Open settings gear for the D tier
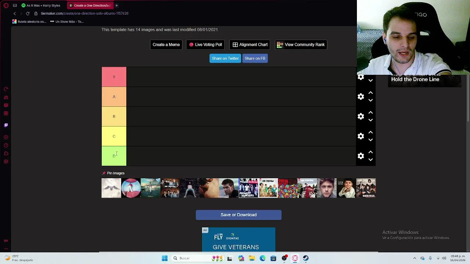The height and width of the screenshot is (264, 470). tap(361, 156)
